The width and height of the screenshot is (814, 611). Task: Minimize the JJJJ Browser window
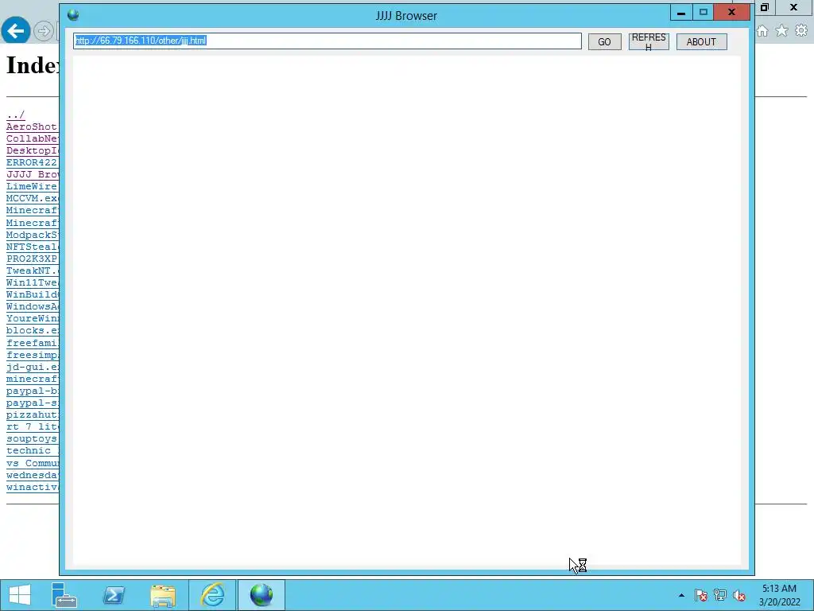pos(681,13)
